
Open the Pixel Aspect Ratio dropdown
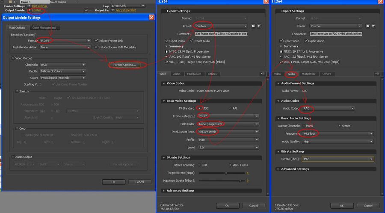point(228,132)
